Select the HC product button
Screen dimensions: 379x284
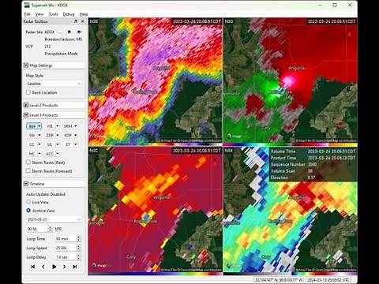pyautogui.click(x=32, y=154)
